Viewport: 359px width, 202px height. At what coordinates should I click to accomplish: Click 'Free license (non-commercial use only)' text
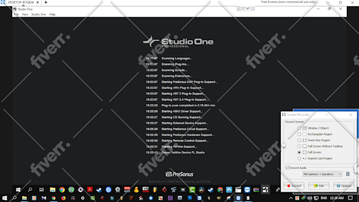point(288,2)
